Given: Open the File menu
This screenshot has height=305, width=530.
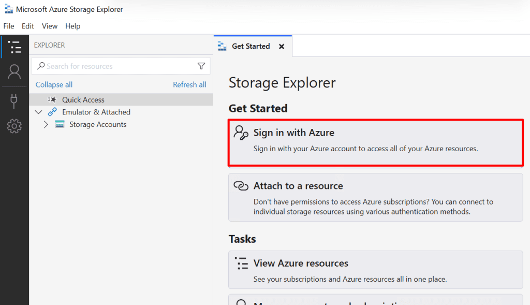Looking at the screenshot, I should pyautogui.click(x=9, y=26).
